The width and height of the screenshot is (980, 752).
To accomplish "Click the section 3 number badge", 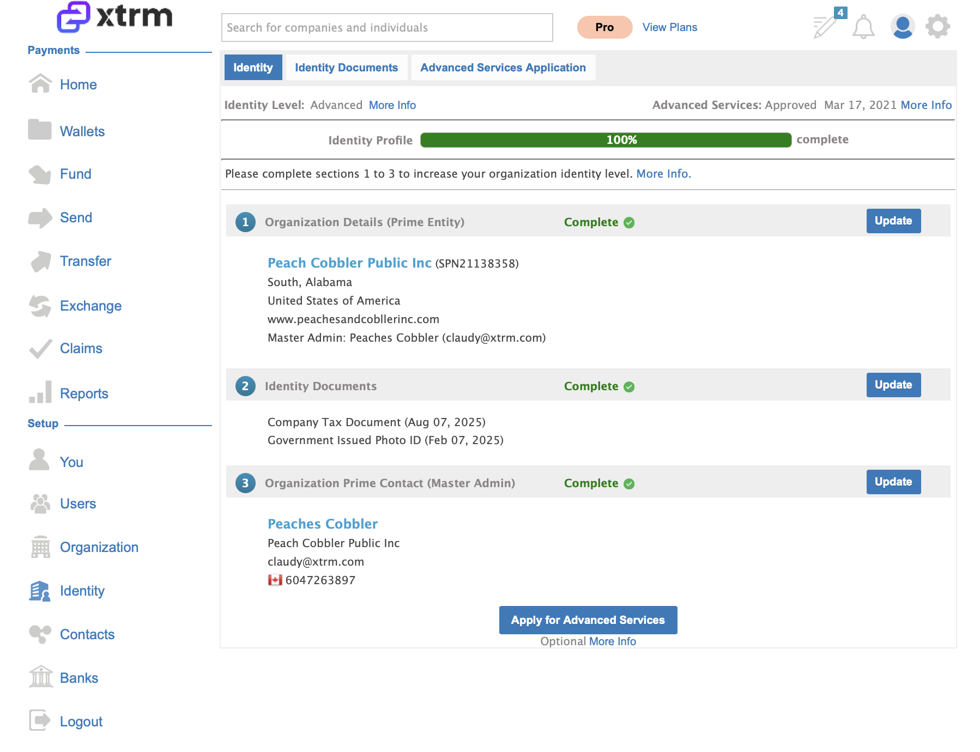I will [x=245, y=483].
